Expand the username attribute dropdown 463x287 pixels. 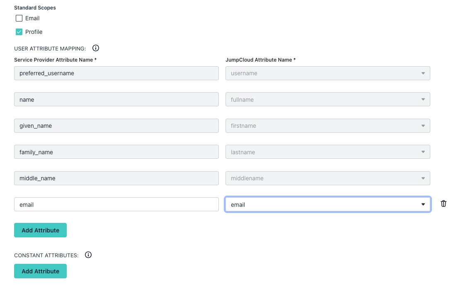click(x=327, y=73)
